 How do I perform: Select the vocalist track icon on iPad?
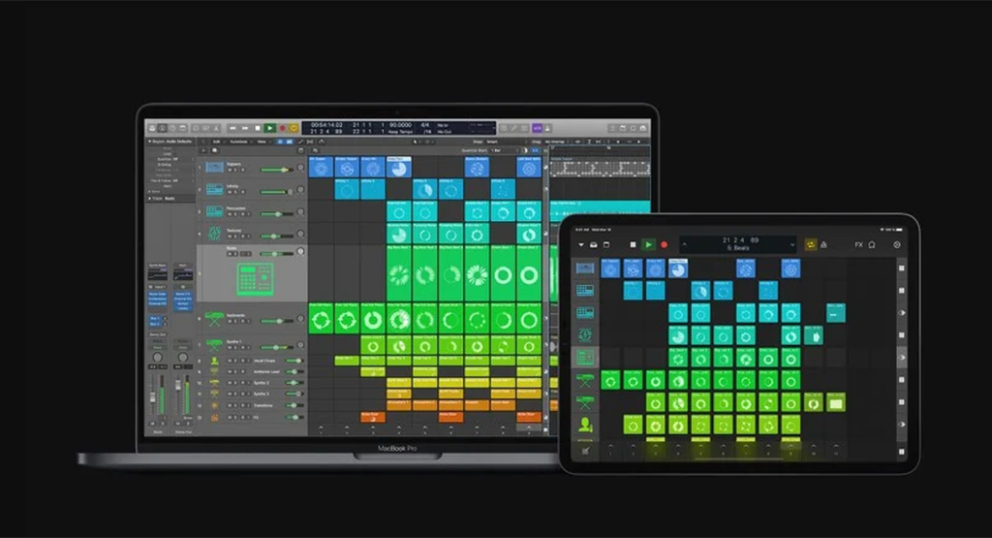585,424
